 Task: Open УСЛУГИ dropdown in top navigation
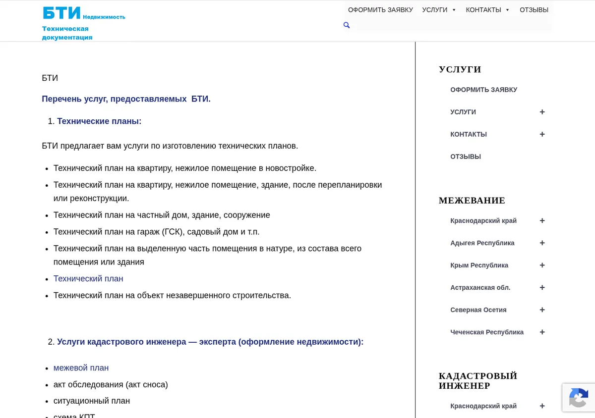(x=439, y=10)
